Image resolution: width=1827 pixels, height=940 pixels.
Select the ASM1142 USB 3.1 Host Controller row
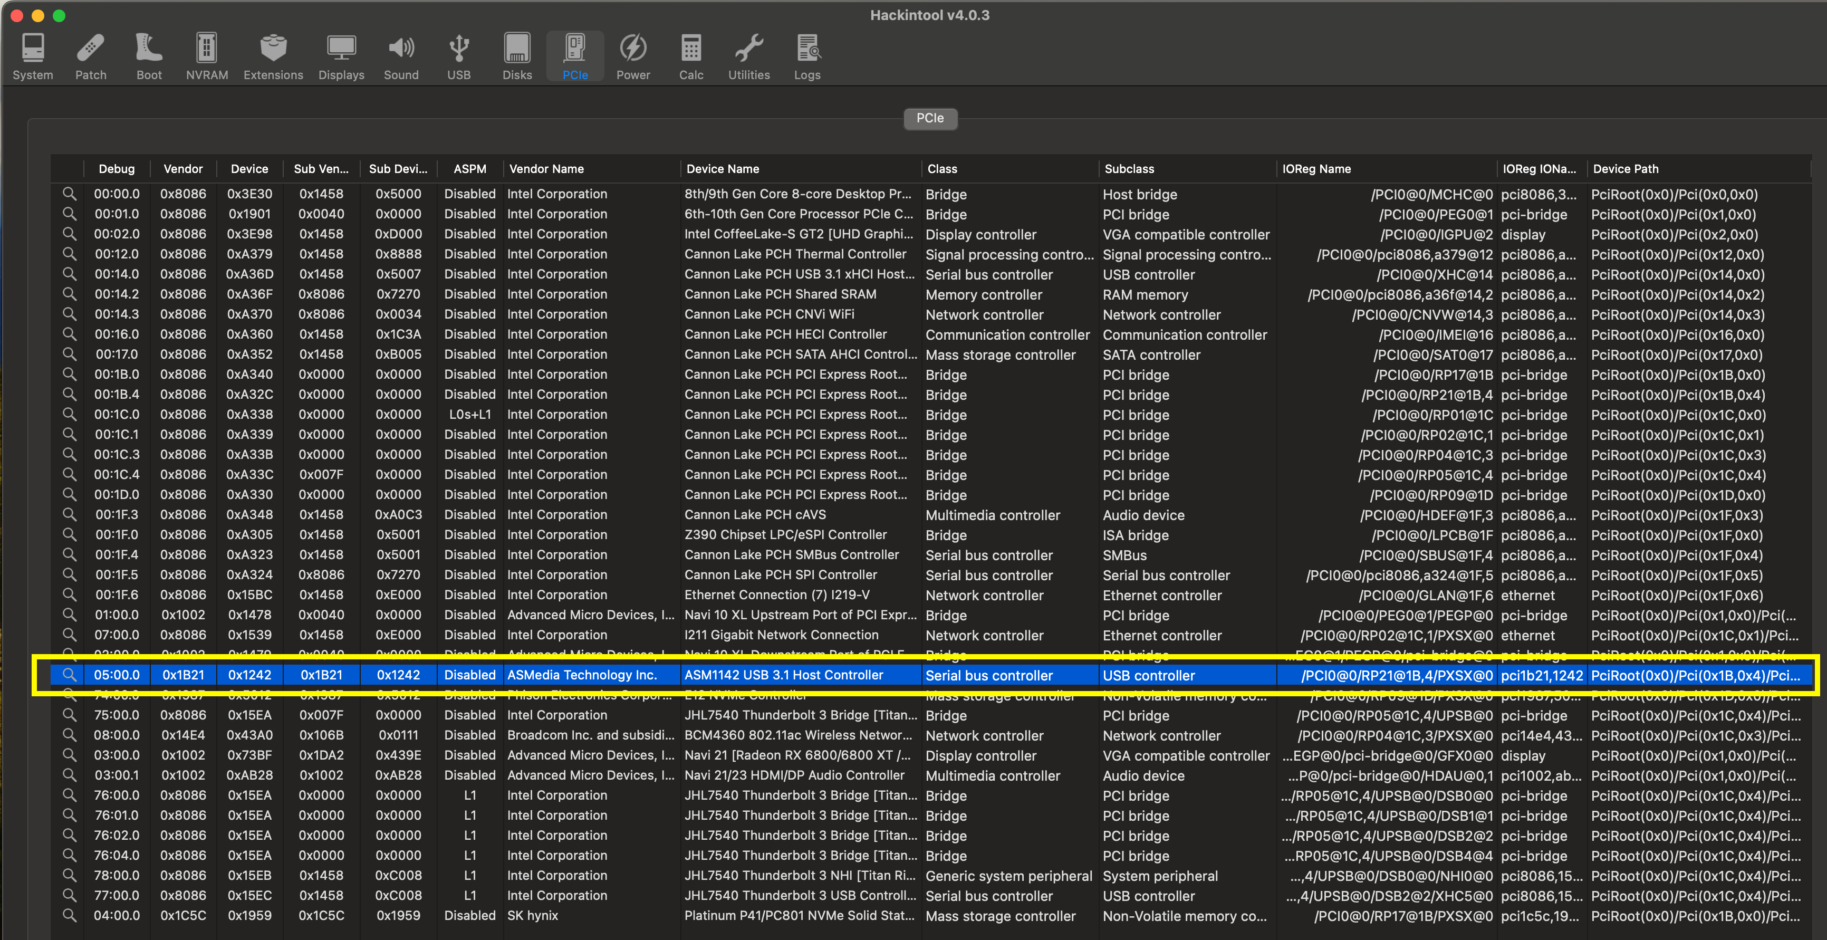930,675
